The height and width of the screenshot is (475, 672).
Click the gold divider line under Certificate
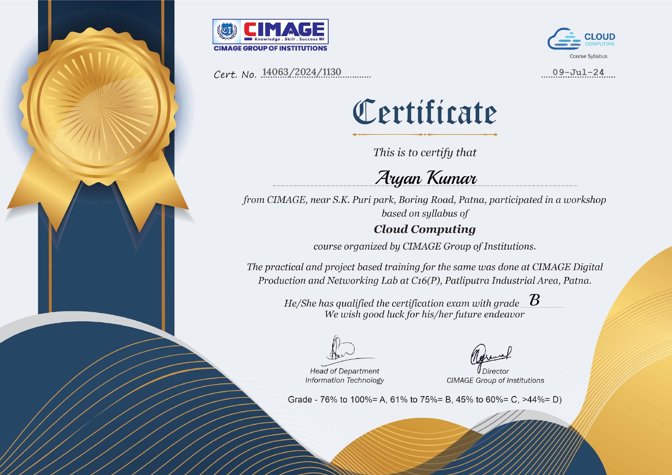[x=424, y=134]
